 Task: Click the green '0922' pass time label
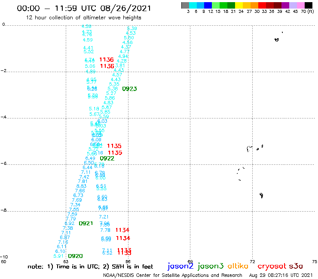[x=107, y=158]
